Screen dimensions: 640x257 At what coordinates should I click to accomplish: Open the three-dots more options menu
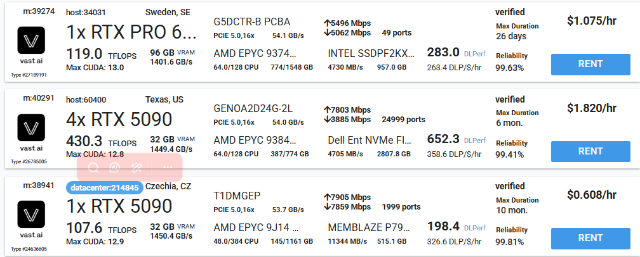(168, 168)
